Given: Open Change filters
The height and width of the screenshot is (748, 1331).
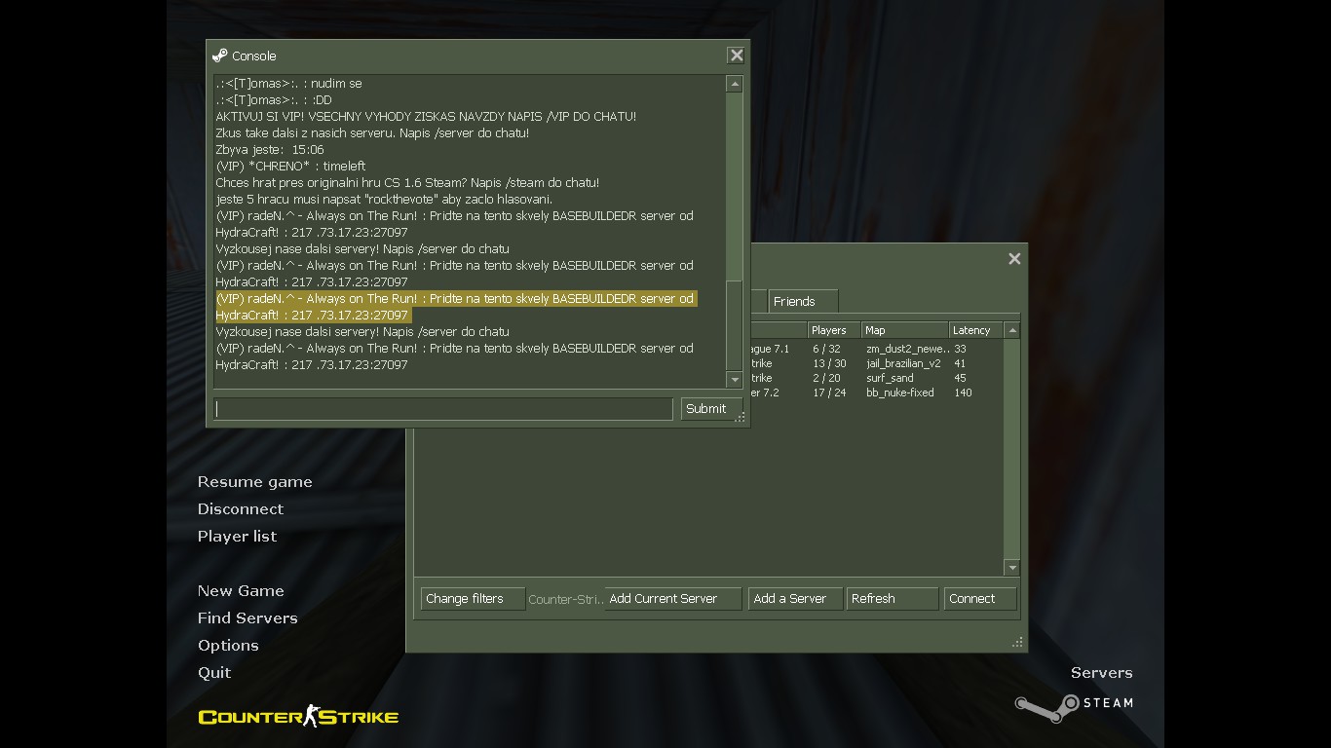Looking at the screenshot, I should [473, 599].
